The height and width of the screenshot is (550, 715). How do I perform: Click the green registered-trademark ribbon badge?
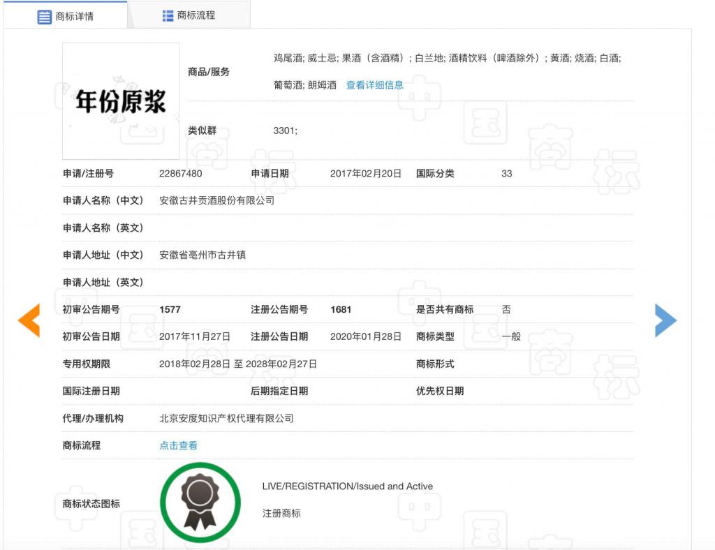pyautogui.click(x=200, y=503)
